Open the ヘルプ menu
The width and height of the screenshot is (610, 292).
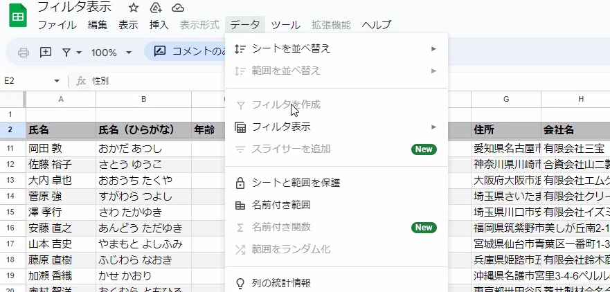tap(376, 25)
